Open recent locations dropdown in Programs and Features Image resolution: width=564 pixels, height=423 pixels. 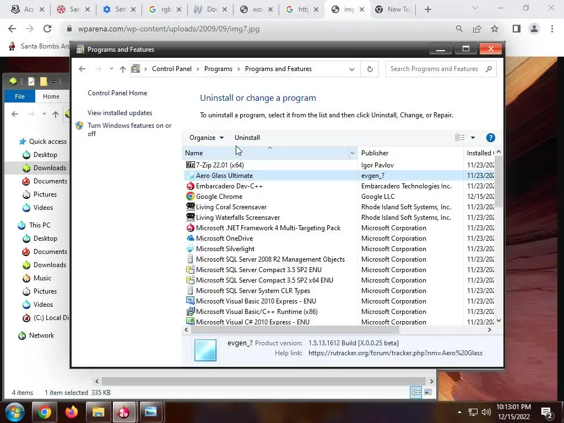click(111, 69)
